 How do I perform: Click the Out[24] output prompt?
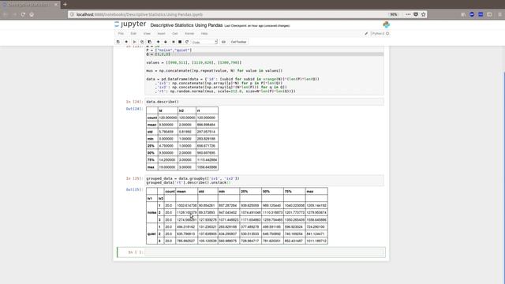tap(134, 109)
